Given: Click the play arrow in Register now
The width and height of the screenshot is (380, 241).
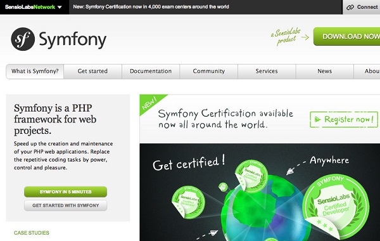Looking at the screenshot, I should click(317, 119).
